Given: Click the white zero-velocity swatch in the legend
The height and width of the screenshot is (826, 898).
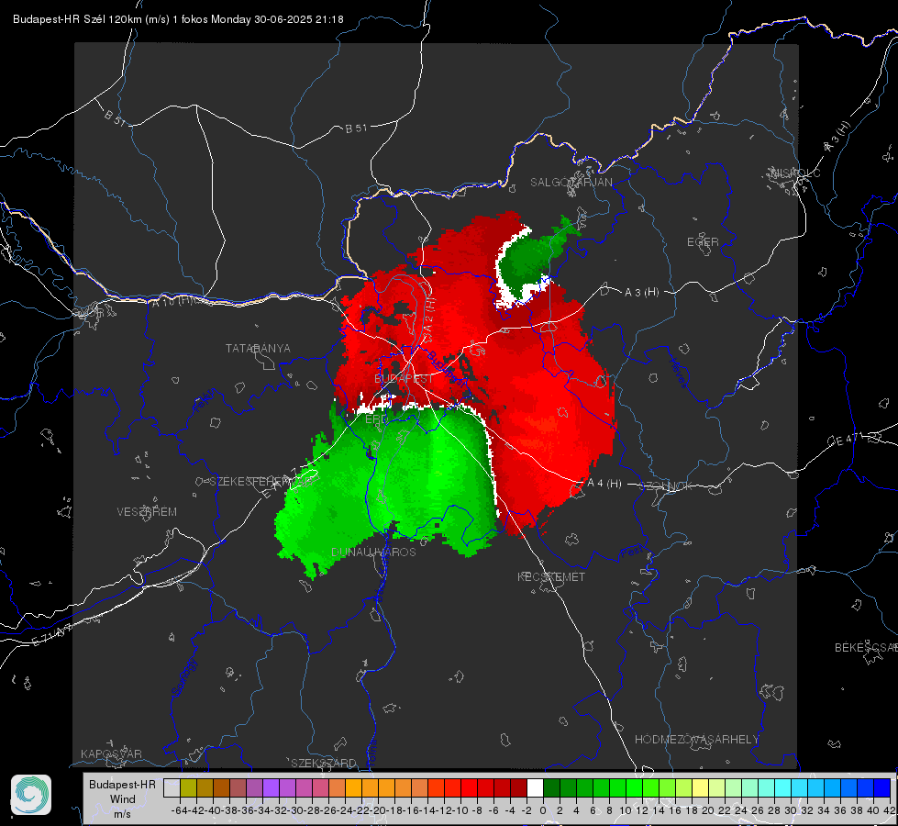Looking at the screenshot, I should 535,787.
